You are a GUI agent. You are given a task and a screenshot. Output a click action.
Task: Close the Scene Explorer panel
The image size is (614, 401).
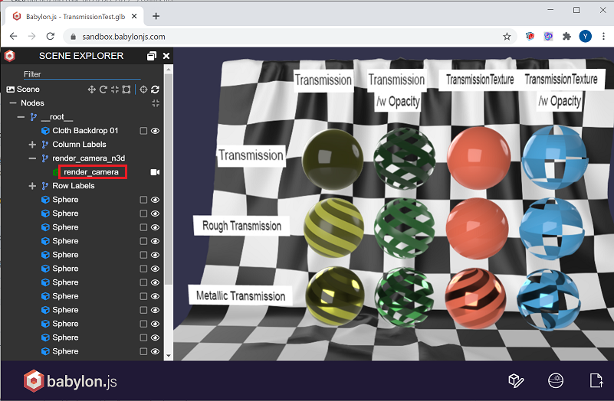click(x=166, y=56)
